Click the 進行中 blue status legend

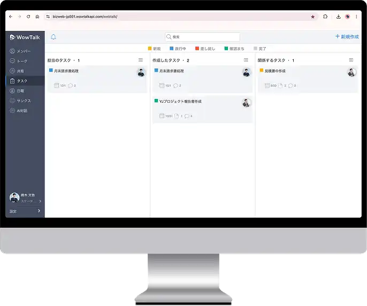point(178,49)
